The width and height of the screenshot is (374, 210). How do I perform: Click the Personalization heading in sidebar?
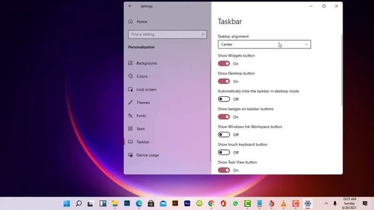[x=141, y=47]
